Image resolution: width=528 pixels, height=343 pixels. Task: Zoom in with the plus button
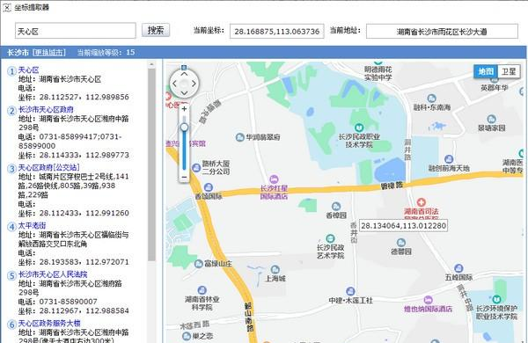click(184, 109)
